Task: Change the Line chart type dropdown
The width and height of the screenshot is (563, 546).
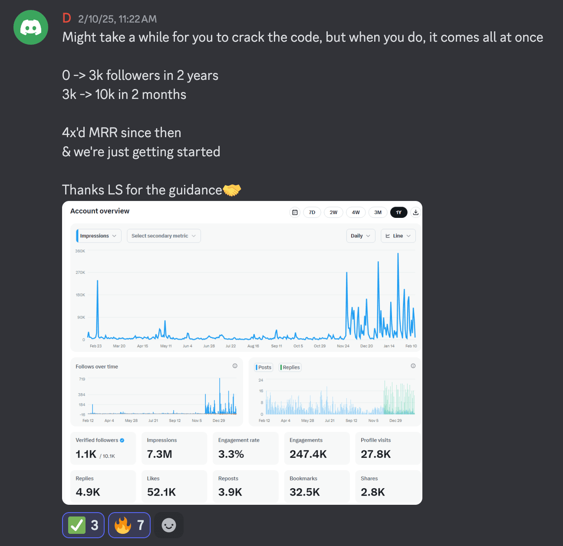Action: (398, 236)
